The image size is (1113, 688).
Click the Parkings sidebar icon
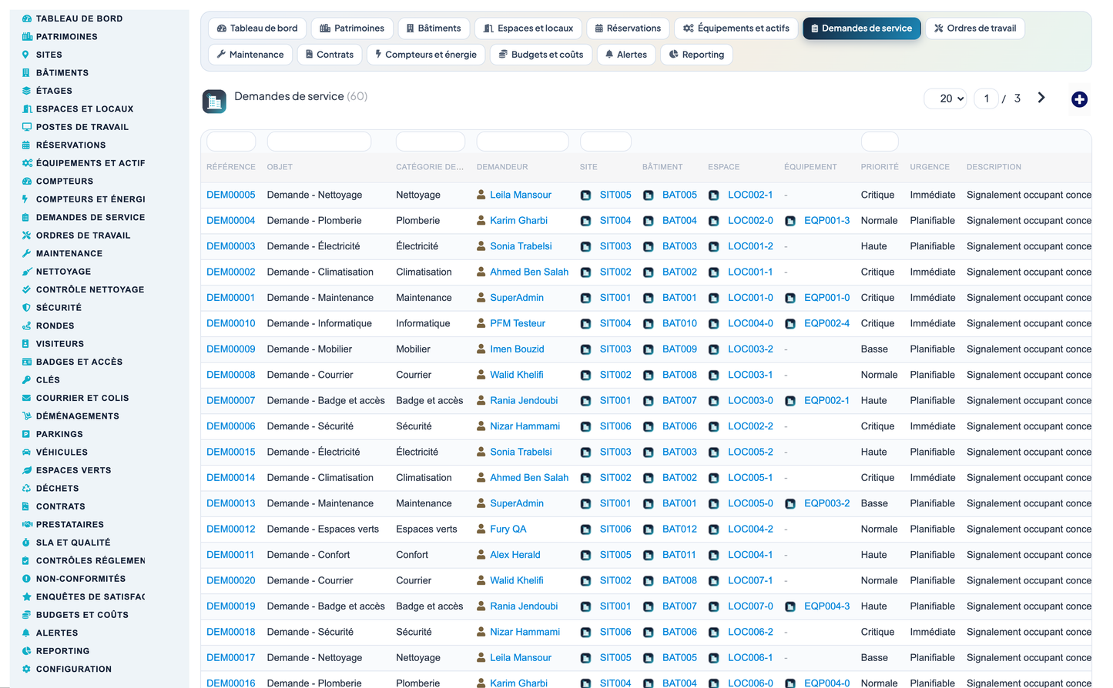point(27,434)
